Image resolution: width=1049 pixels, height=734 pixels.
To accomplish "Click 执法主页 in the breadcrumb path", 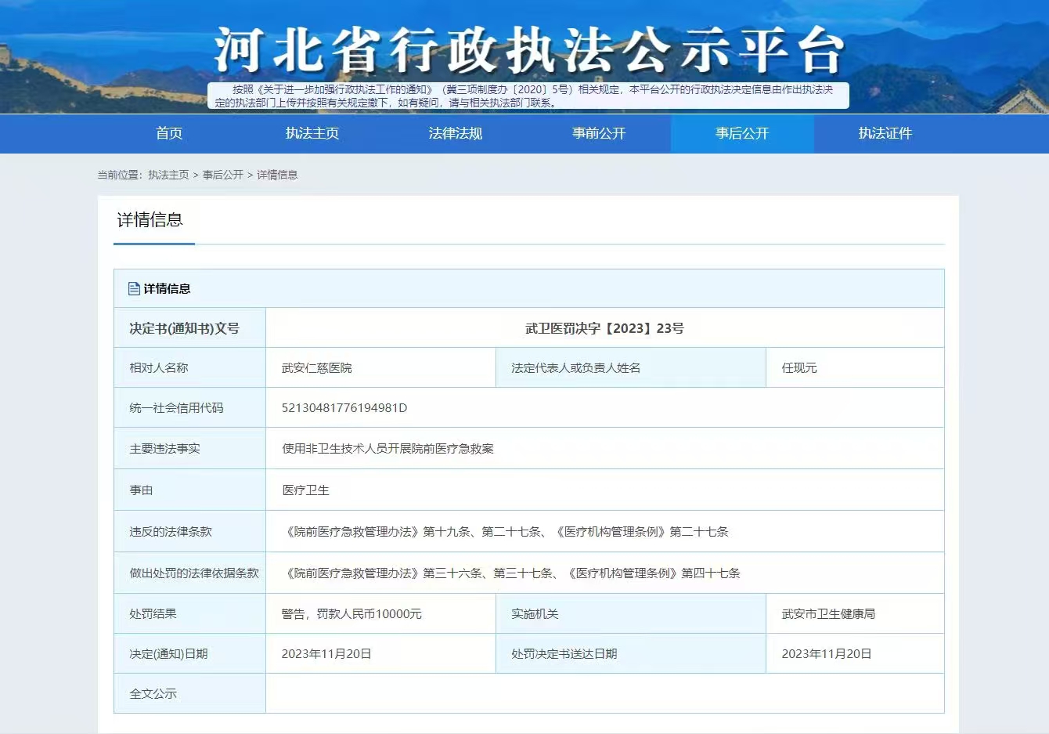I will coord(168,175).
